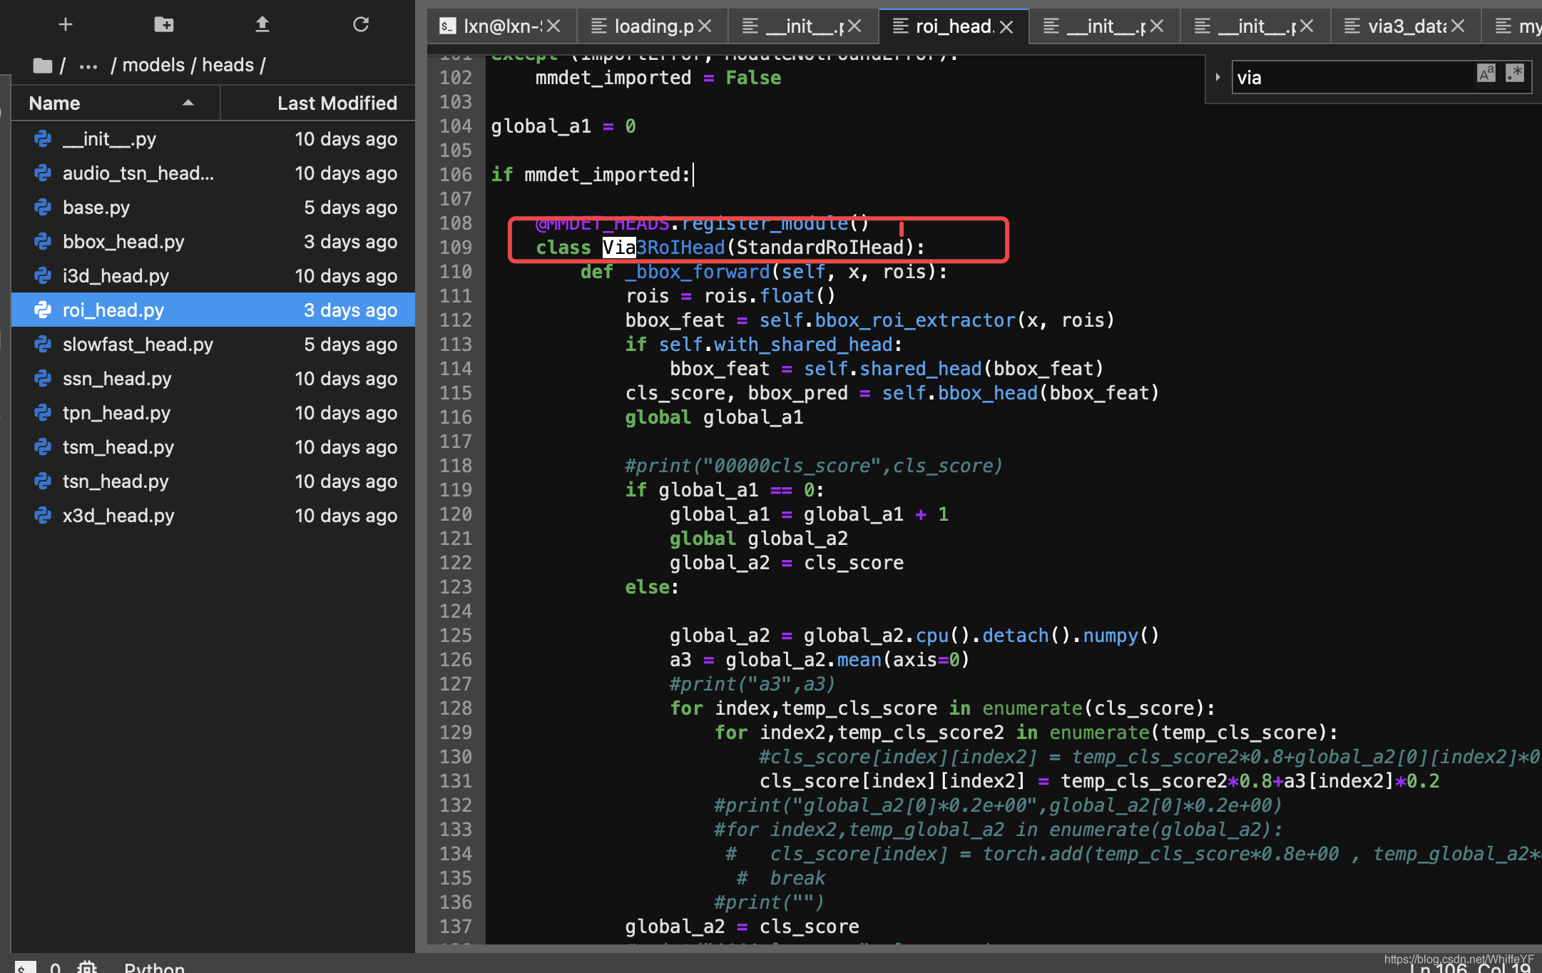Image resolution: width=1542 pixels, height=973 pixels.
Task: Select the __init__.py file icon in sidebar
Action: point(45,138)
